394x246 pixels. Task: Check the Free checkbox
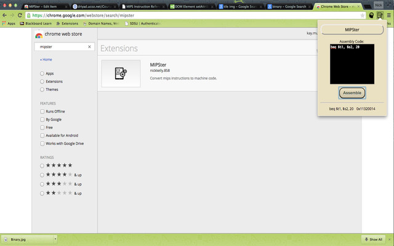pos(42,127)
